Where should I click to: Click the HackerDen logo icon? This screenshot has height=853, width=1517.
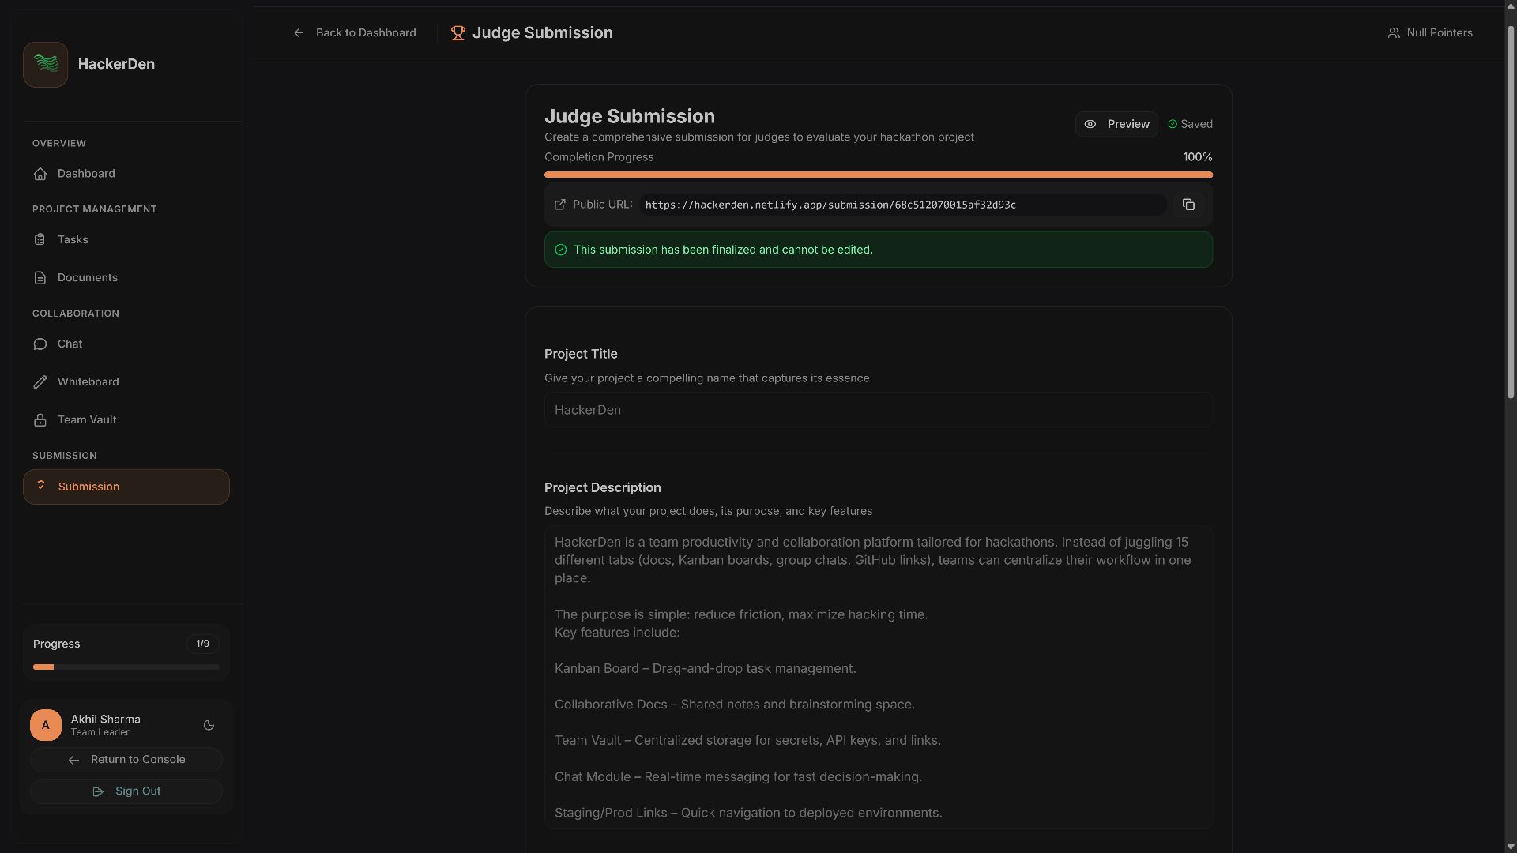coord(45,64)
